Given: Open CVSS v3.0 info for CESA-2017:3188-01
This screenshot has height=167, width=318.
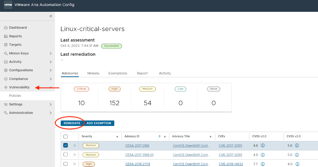Looking at the screenshot, I should pyautogui.click(x=263, y=155).
